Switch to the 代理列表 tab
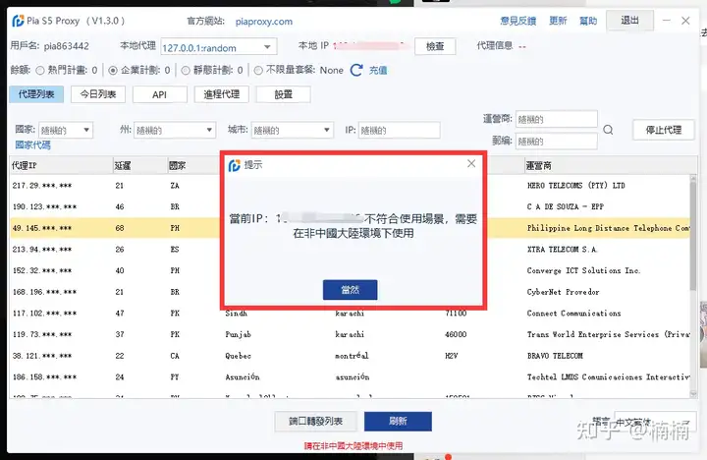Image resolution: width=707 pixels, height=460 pixels. click(x=36, y=94)
